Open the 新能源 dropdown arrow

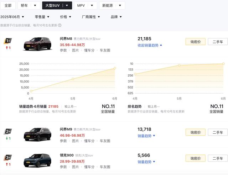point(120,6)
